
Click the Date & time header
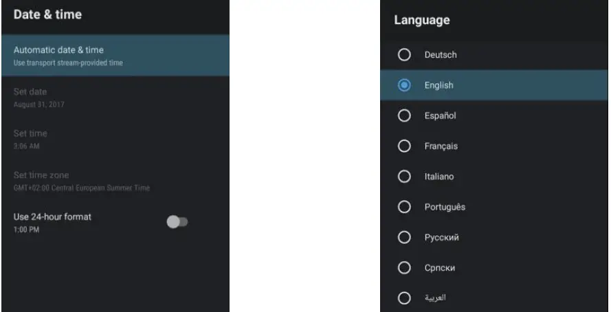pos(48,14)
